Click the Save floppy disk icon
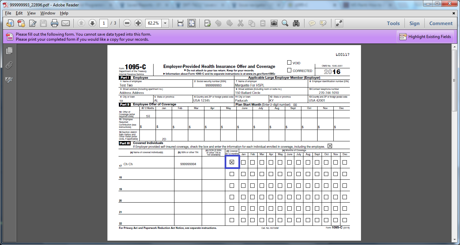This screenshot has height=245, width=460. coord(43,23)
